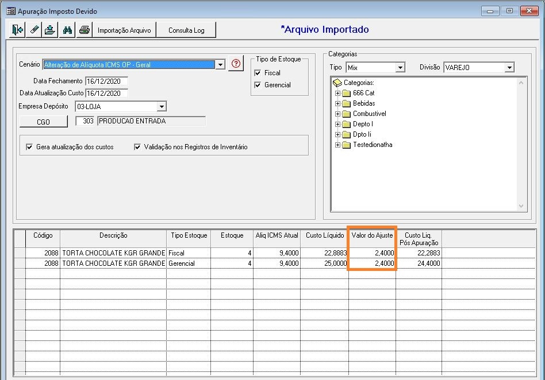The image size is (545, 380).
Task: Click the 666 Cat folder icon
Action: coord(346,93)
